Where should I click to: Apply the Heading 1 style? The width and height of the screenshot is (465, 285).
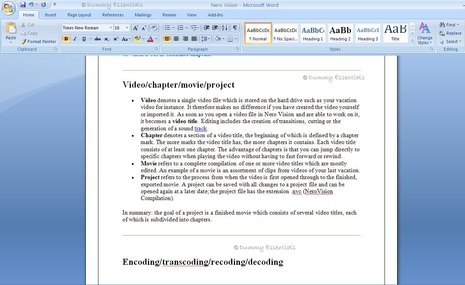[x=313, y=33]
